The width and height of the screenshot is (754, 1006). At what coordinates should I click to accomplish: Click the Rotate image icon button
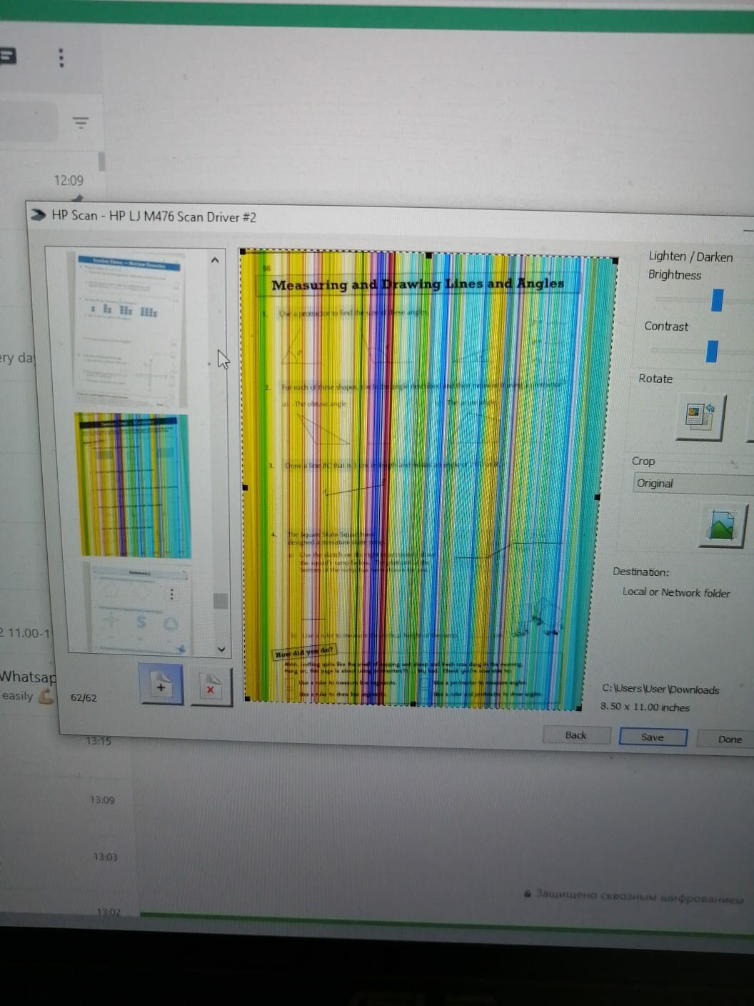tap(700, 417)
